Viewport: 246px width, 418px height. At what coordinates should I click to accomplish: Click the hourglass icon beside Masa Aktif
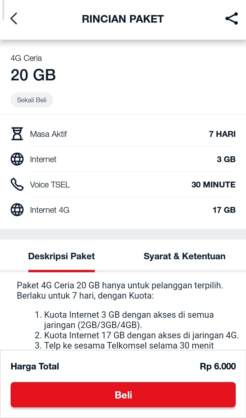[x=17, y=134]
